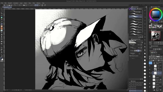Open CLIP STUDIO launcher icon in toolbar
The image size is (163, 92).
[x=4, y=5]
